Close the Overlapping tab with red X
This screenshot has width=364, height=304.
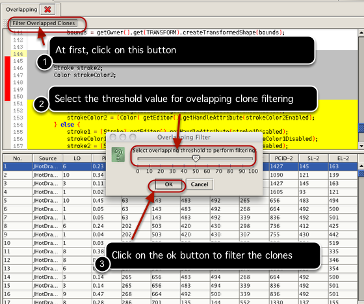[x=47, y=10]
